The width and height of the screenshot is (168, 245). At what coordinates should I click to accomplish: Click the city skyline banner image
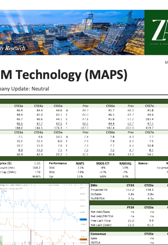coord(72,32)
